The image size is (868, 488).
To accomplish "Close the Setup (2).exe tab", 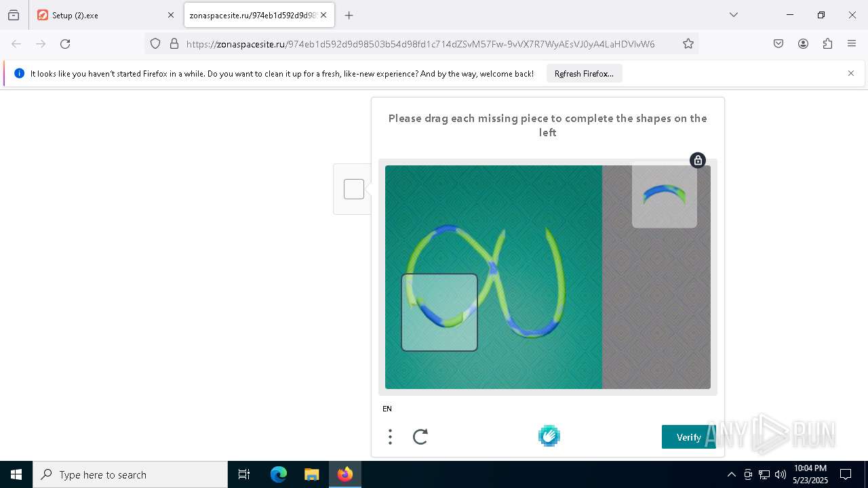I will (x=171, y=15).
